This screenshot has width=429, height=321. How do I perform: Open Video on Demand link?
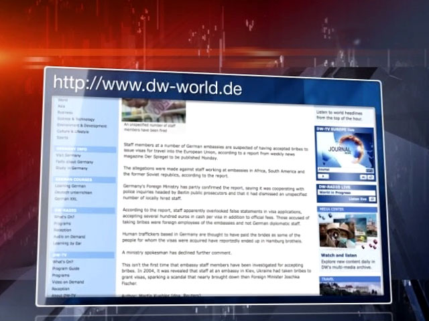[x=68, y=282]
